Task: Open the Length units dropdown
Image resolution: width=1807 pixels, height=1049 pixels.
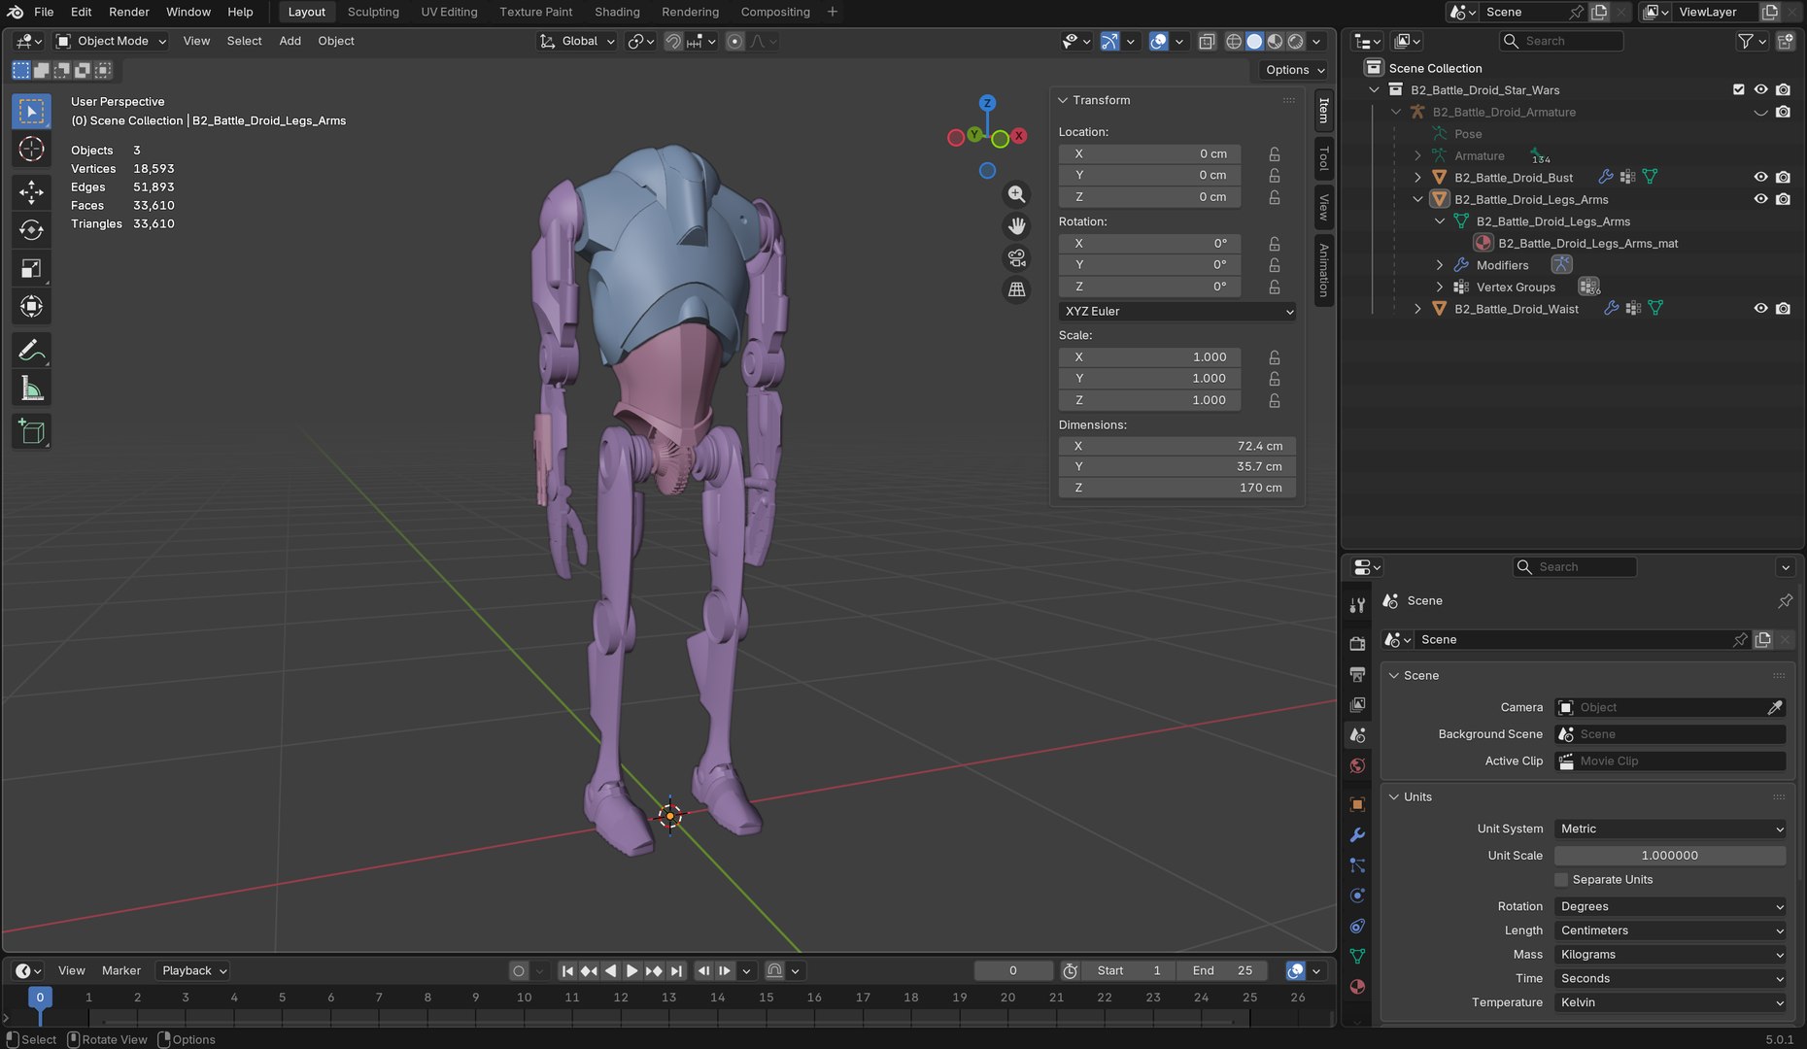Action: tap(1670, 931)
